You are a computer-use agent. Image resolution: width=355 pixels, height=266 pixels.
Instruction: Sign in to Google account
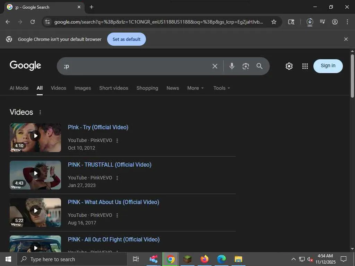(x=328, y=66)
